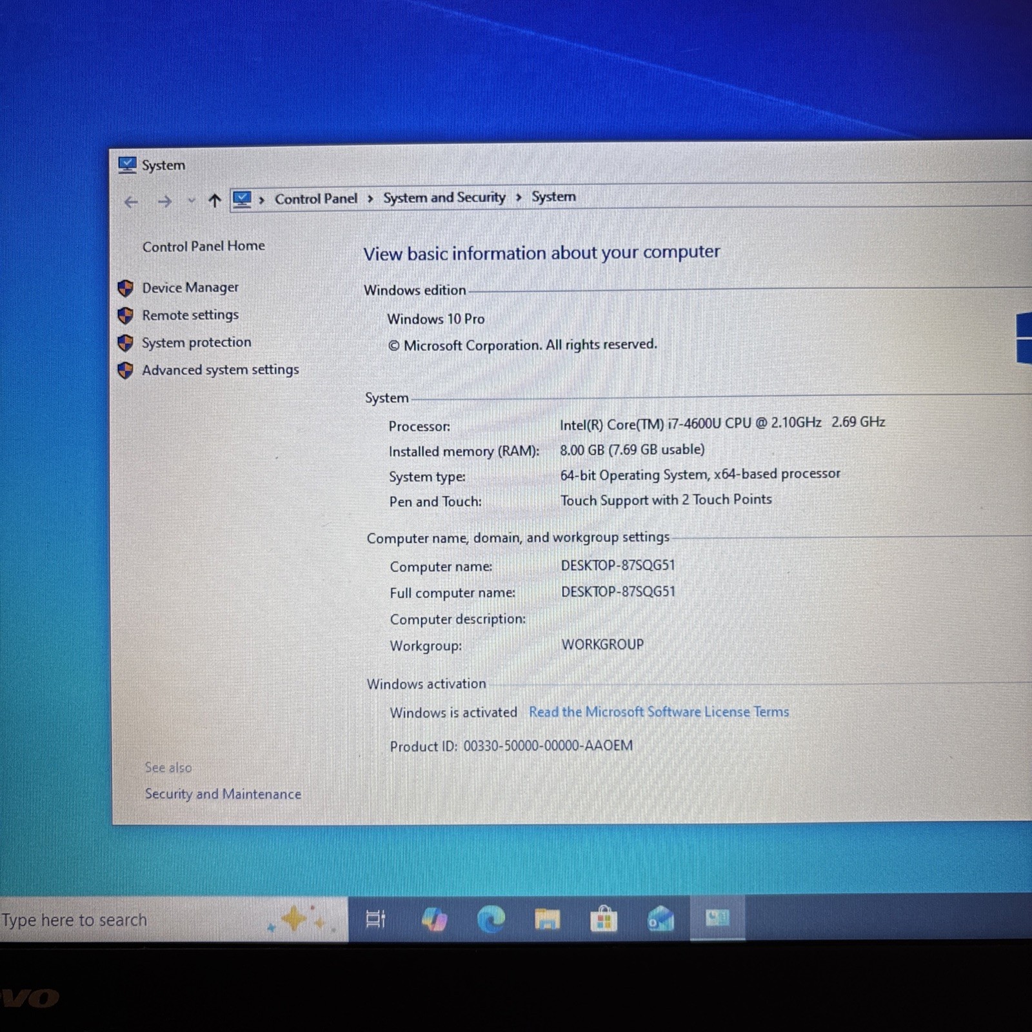Select Windows is activated text

click(453, 713)
